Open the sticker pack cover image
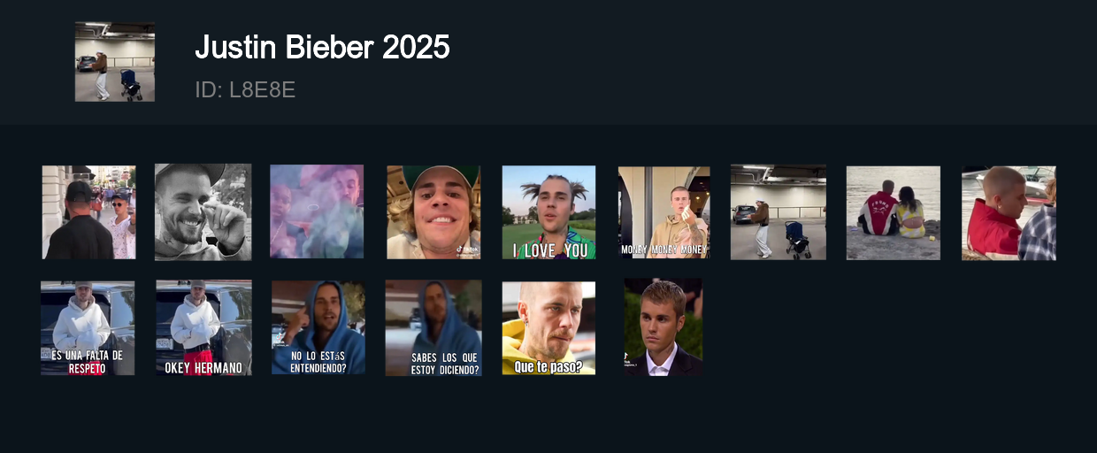The height and width of the screenshot is (453, 1097). [115, 62]
